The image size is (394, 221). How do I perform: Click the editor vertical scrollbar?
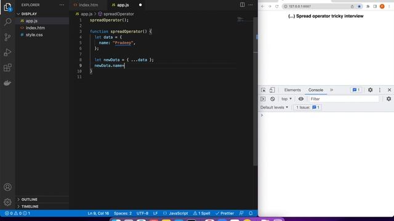click(255, 91)
